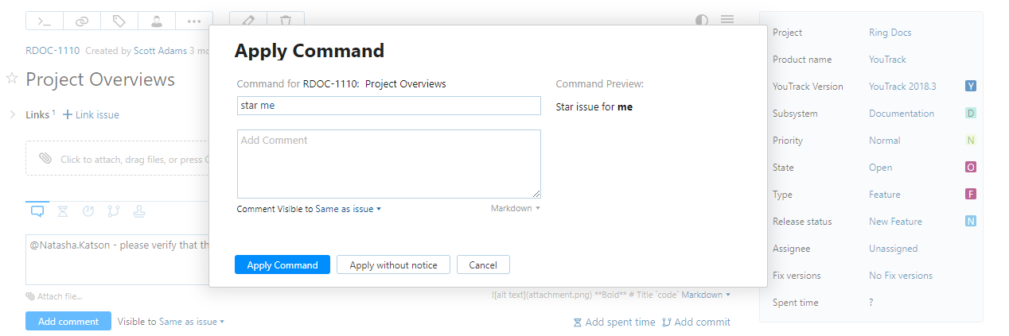This screenshot has height=336, width=1009.
Task: Click the pencil edit issue icon
Action: pyautogui.click(x=248, y=21)
